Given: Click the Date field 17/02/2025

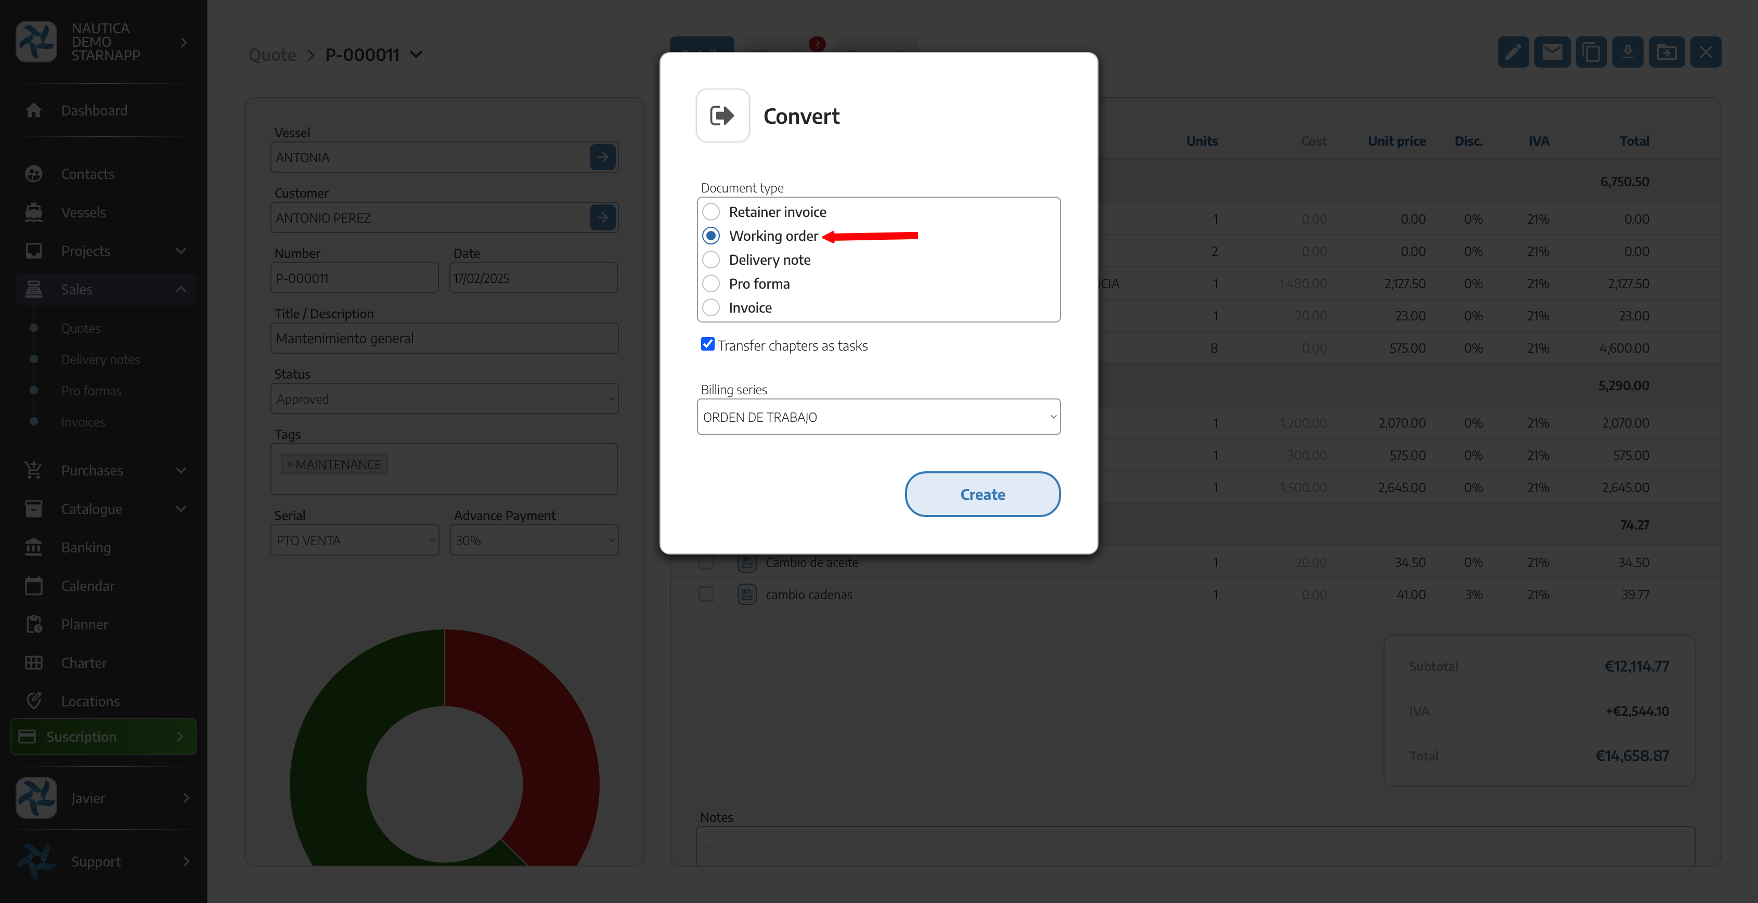Looking at the screenshot, I should click(534, 278).
